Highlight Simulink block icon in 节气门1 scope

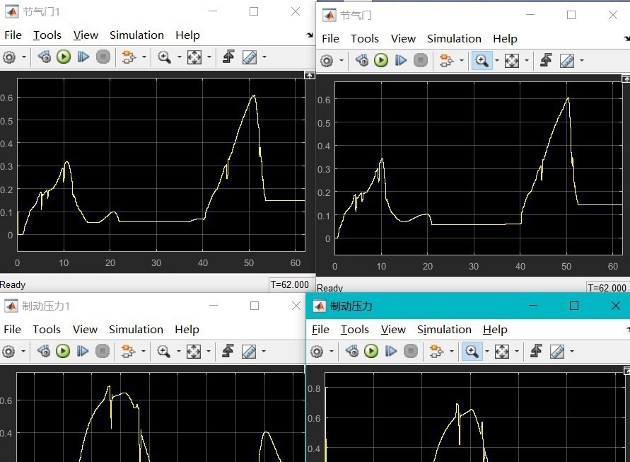tap(129, 57)
